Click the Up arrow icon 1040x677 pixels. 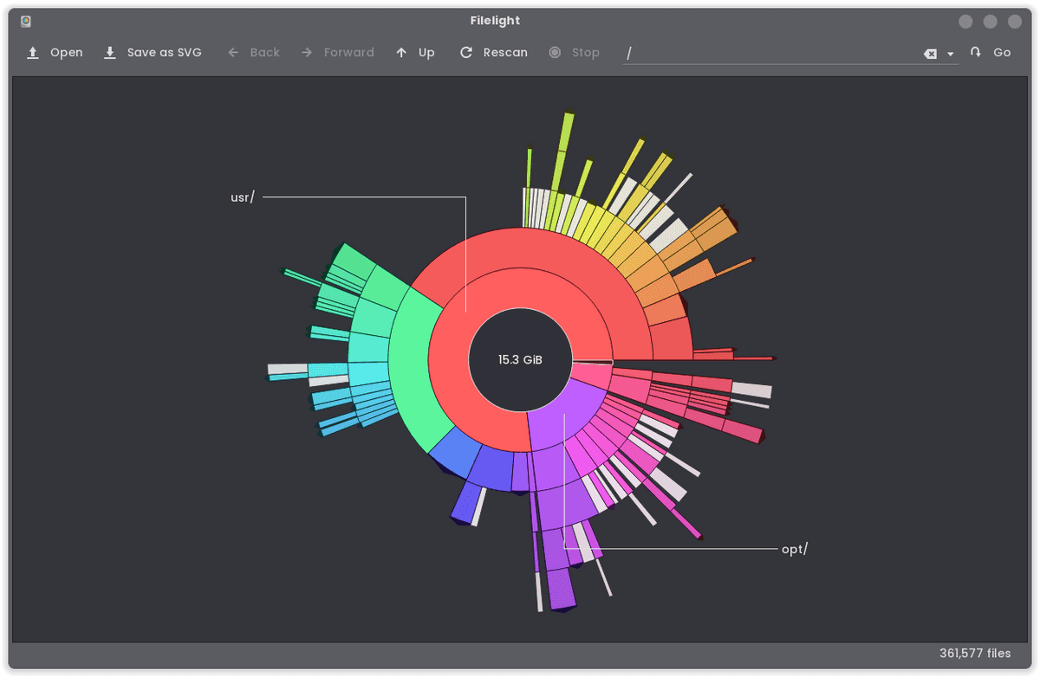[401, 53]
